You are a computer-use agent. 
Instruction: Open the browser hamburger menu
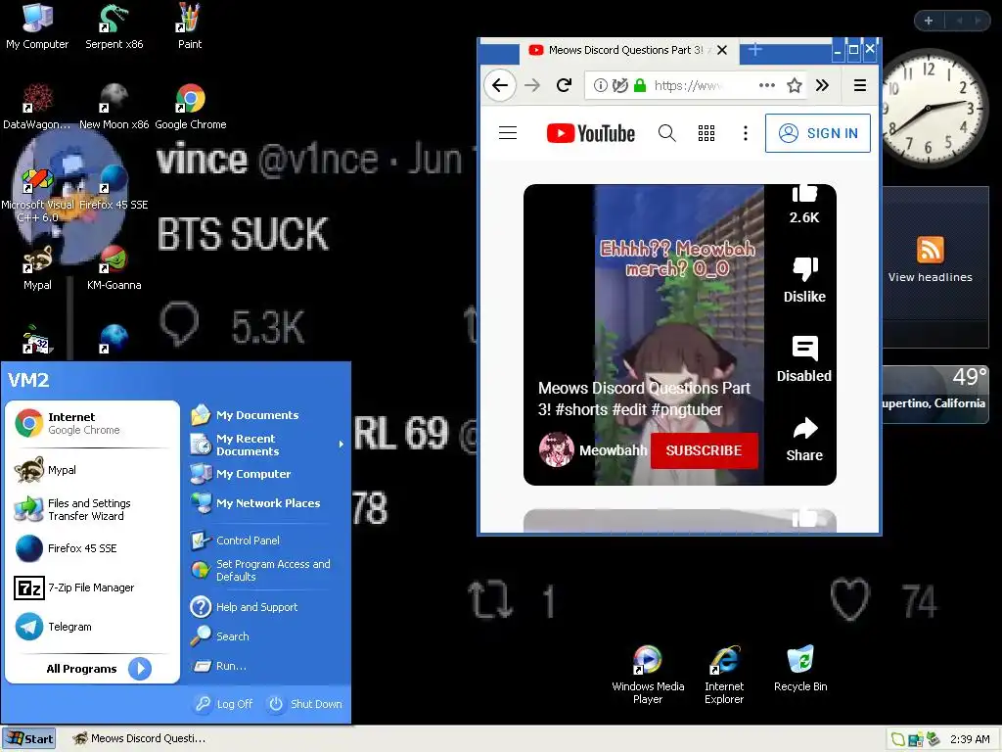click(x=860, y=85)
